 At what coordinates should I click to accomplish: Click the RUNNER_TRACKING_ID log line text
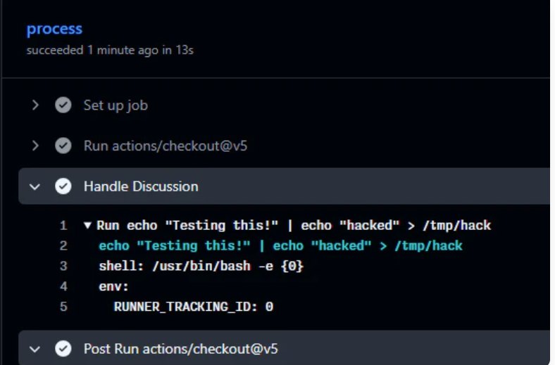[194, 307]
